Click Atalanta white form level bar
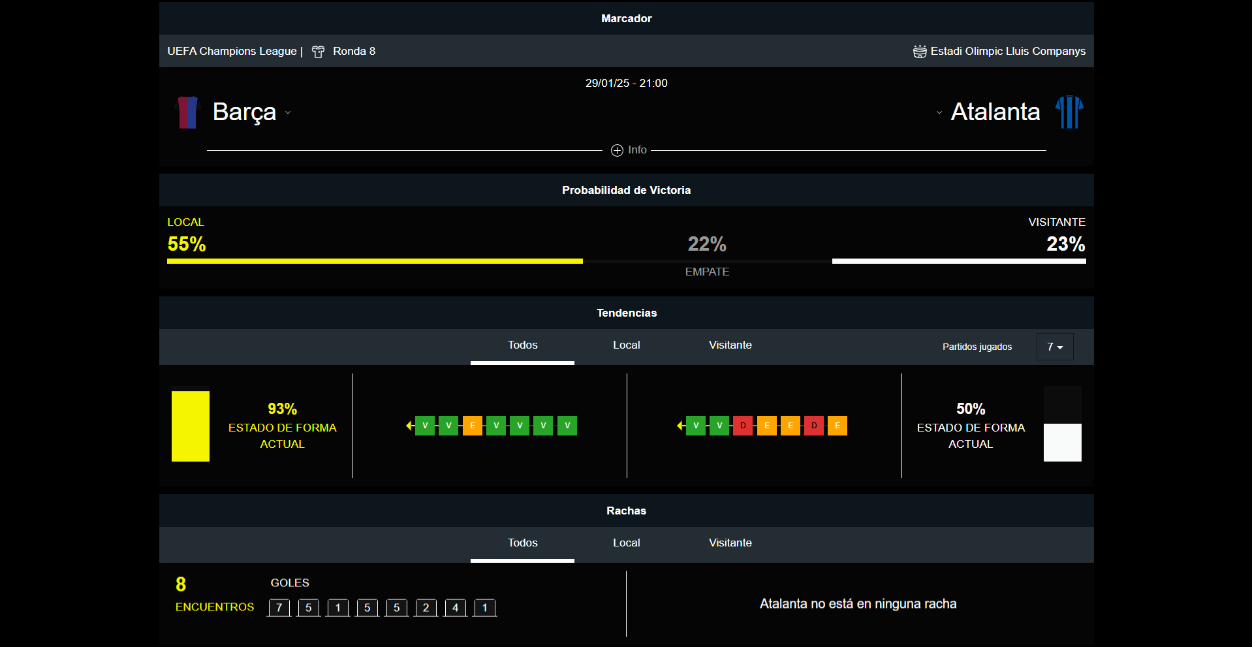The image size is (1252, 647). (1063, 443)
